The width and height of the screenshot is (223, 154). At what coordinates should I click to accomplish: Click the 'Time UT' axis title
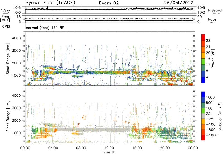[x=109, y=152]
